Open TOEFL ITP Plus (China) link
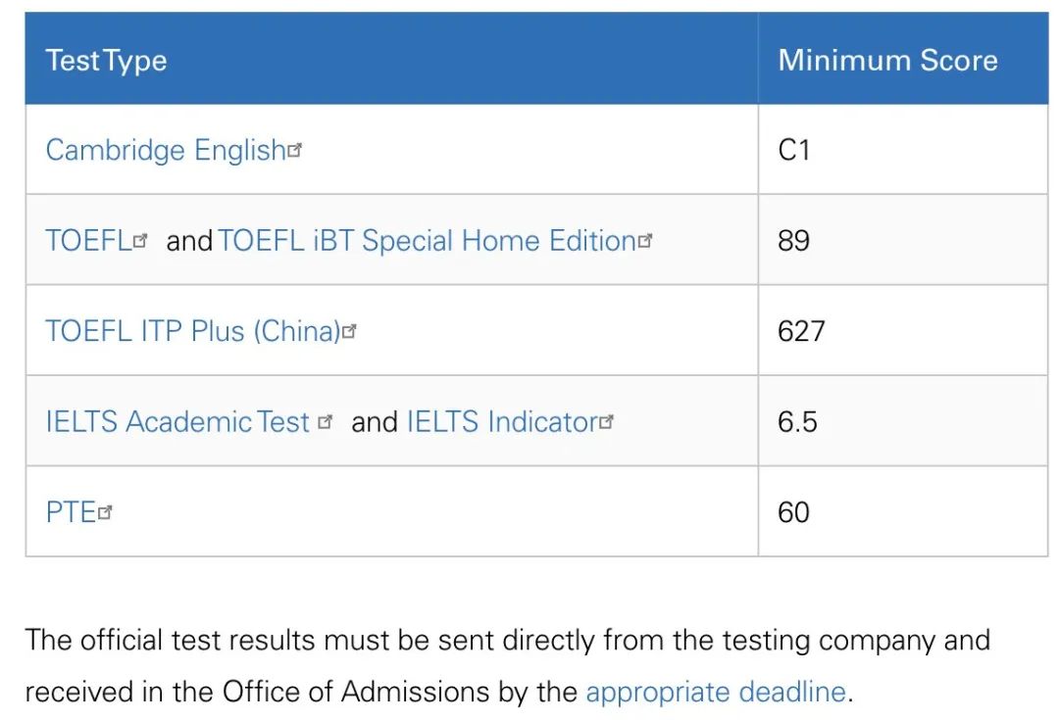Image resolution: width=1059 pixels, height=720 pixels. pyautogui.click(x=193, y=331)
